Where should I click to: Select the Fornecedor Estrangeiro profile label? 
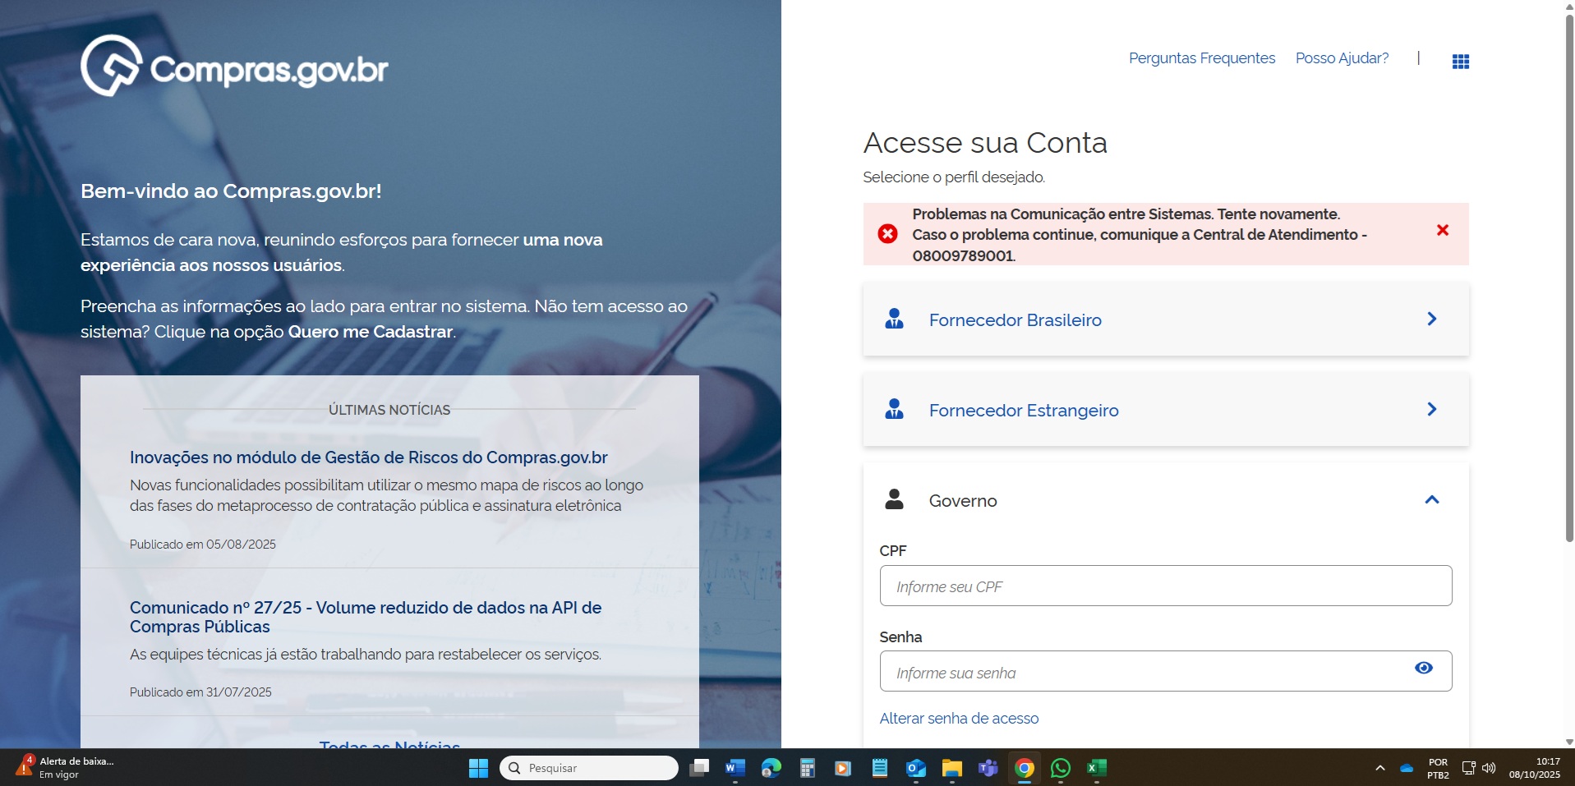point(1024,411)
